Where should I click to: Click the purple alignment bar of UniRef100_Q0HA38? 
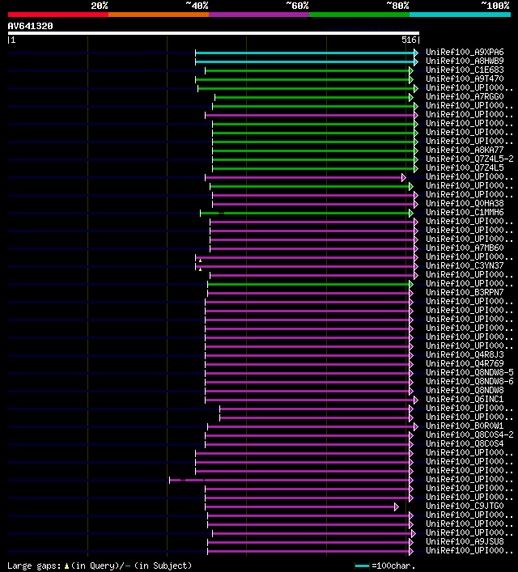pos(313,204)
